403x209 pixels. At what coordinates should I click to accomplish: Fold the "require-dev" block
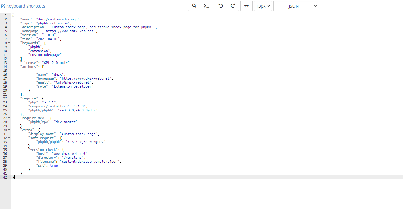click(x=9, y=118)
